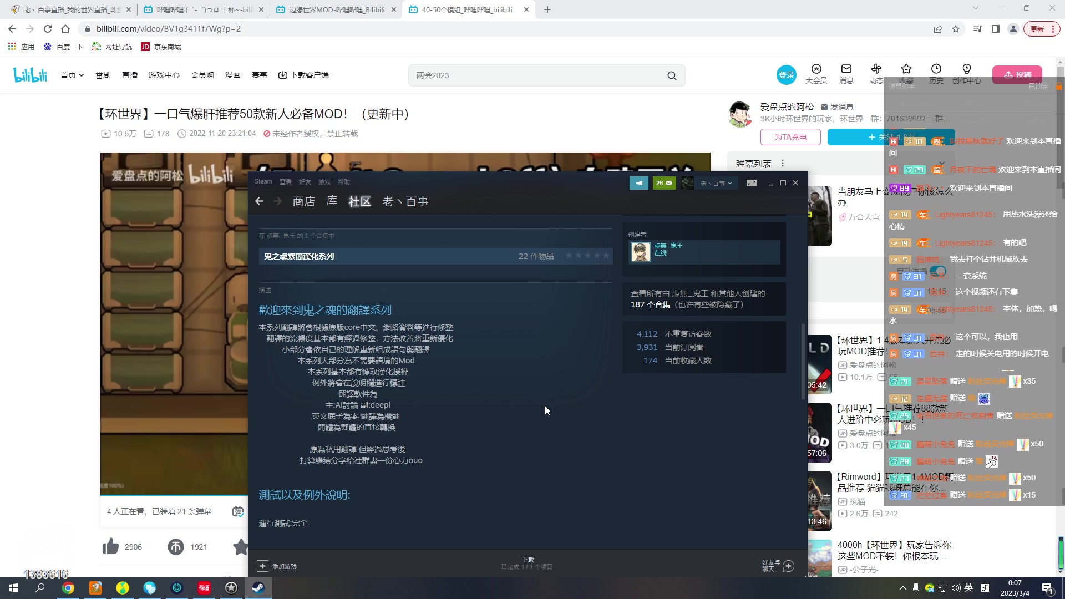
Task: Expand 首页 dropdown in Bilibili nav
Action: [72, 75]
